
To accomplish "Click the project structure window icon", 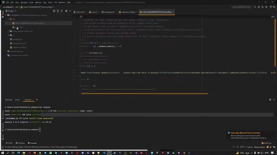I will (x=271, y=7).
